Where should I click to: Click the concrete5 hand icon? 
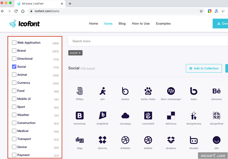pyautogui.click(x=148, y=115)
